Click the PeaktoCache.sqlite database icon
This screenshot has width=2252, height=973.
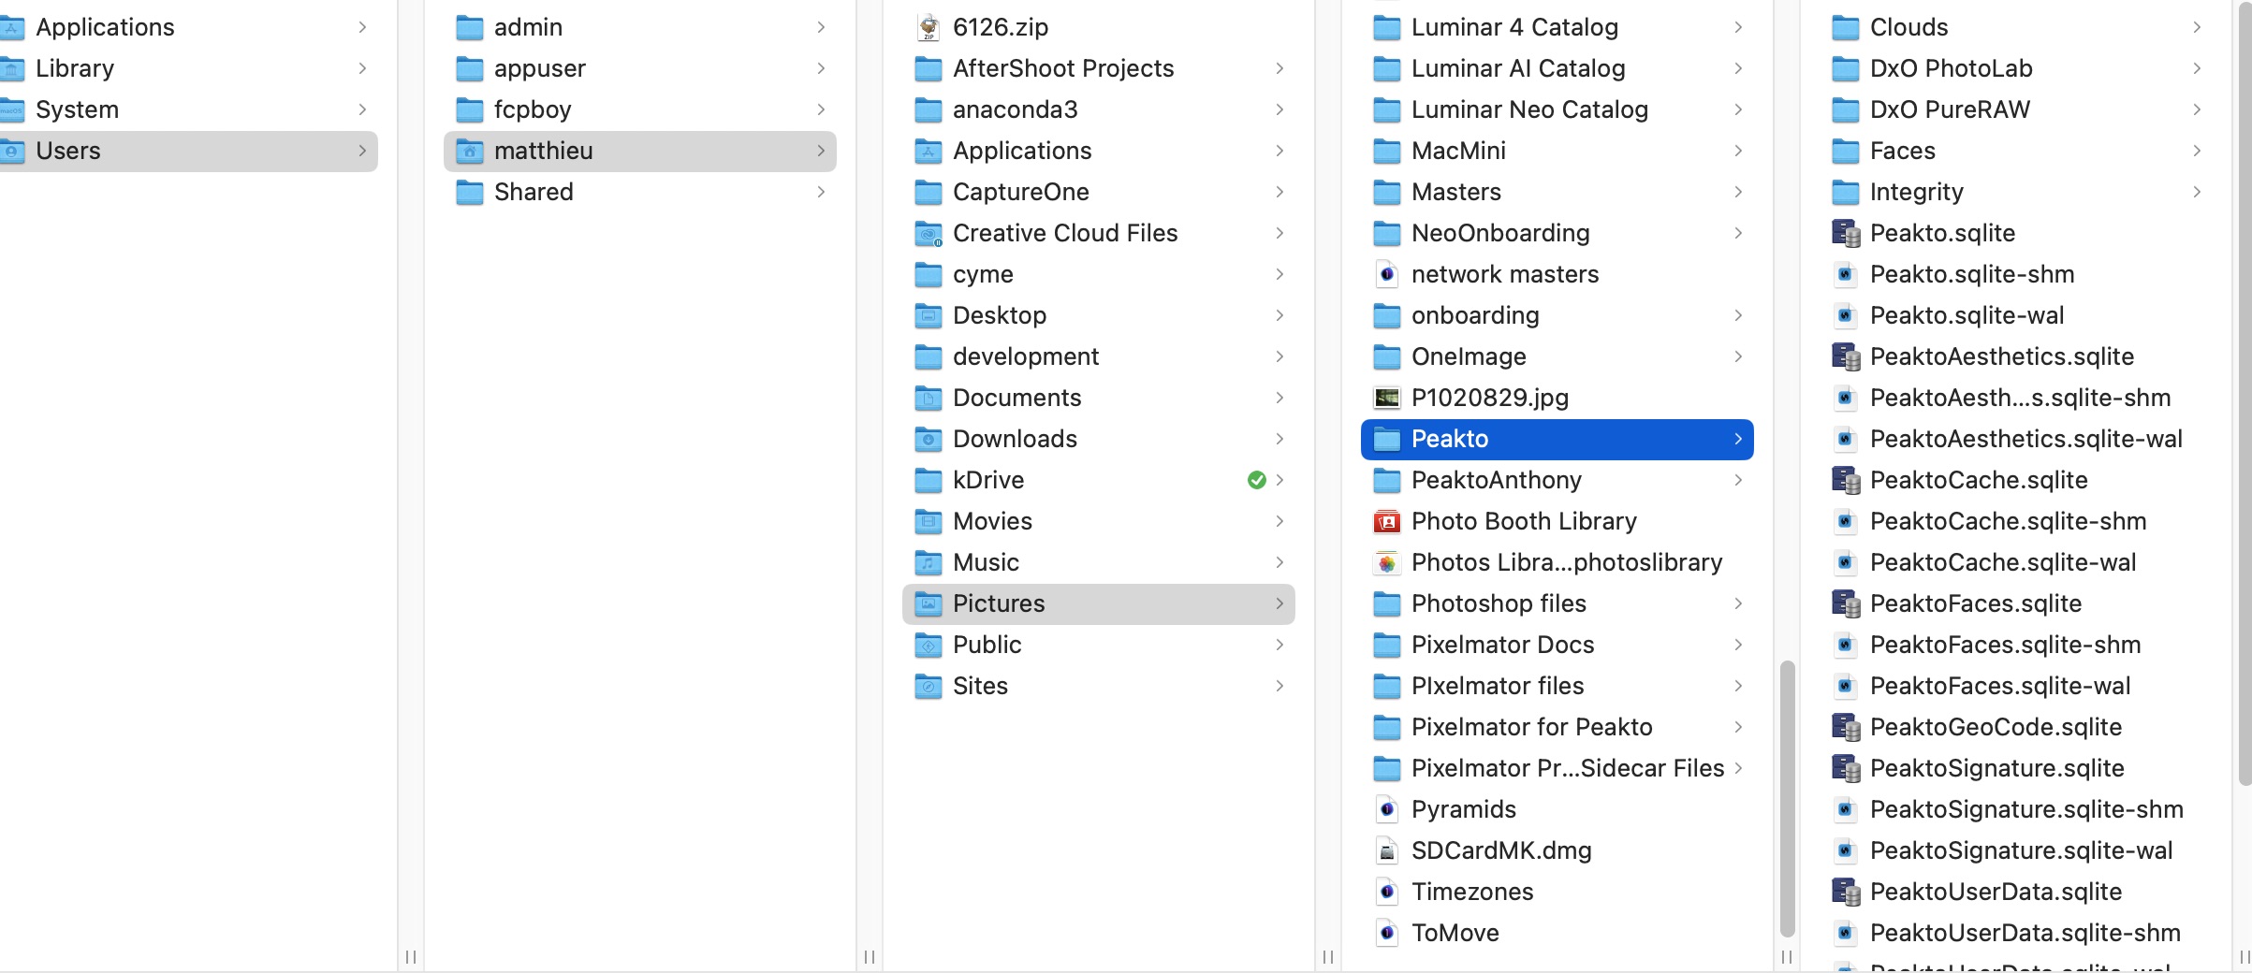tap(1845, 480)
